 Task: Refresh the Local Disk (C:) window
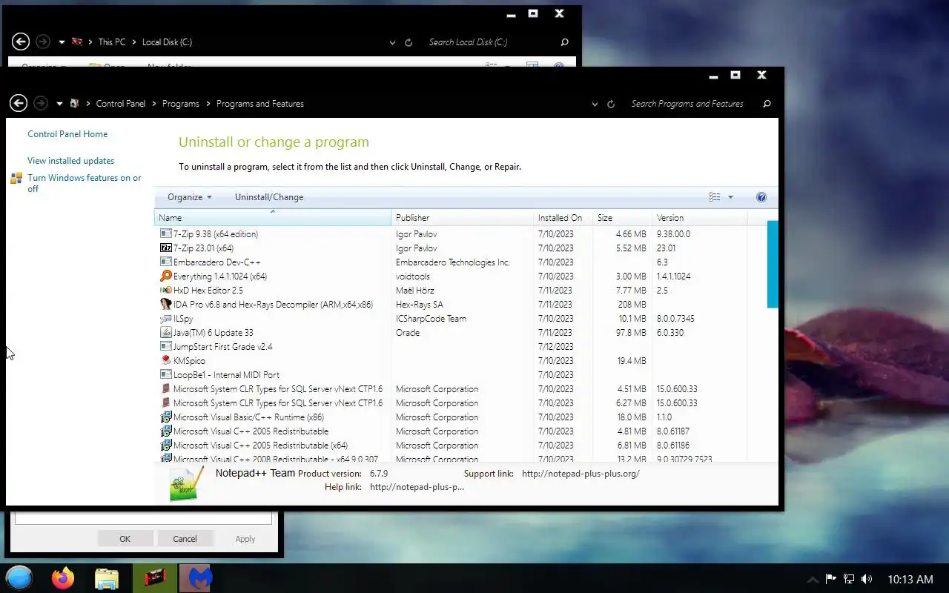409,43
